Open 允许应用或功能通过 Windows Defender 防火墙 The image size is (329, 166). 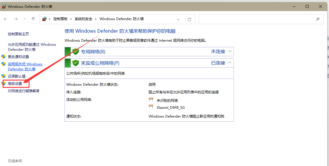coord(32,47)
